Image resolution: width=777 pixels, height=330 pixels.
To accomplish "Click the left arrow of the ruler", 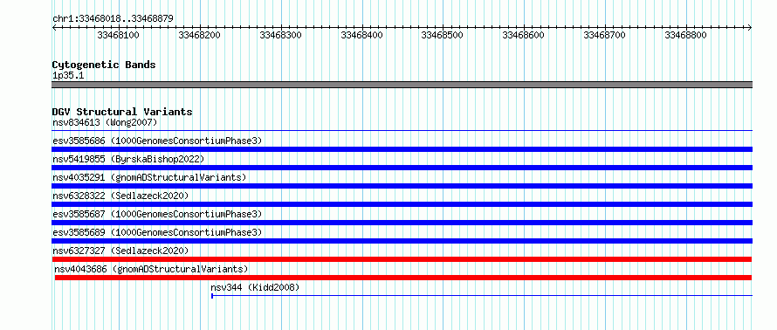I will point(54,28).
